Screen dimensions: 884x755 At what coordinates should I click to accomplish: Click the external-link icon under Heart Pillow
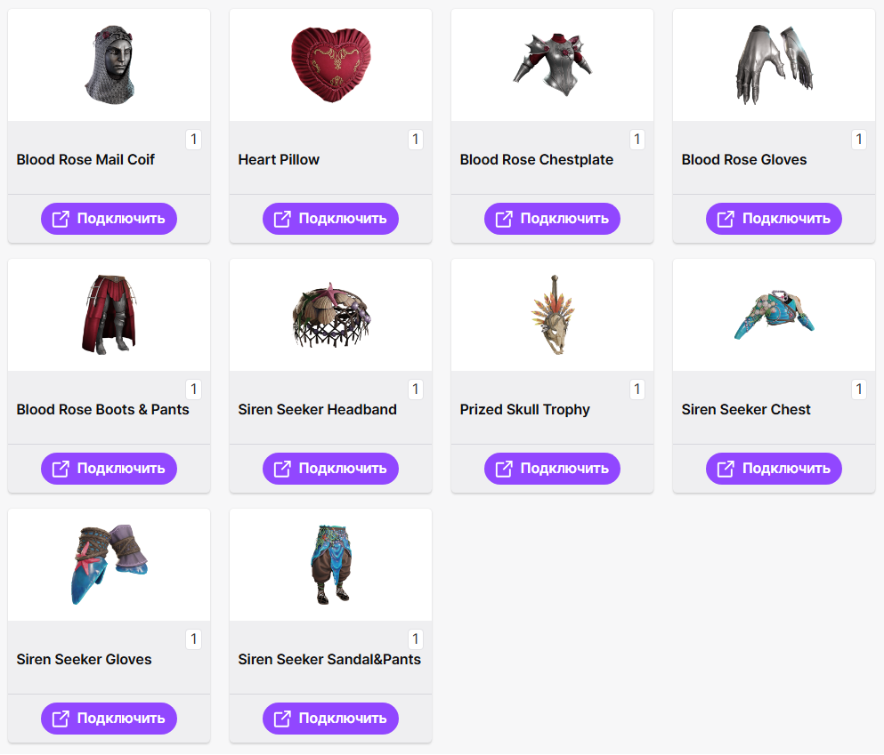(282, 219)
